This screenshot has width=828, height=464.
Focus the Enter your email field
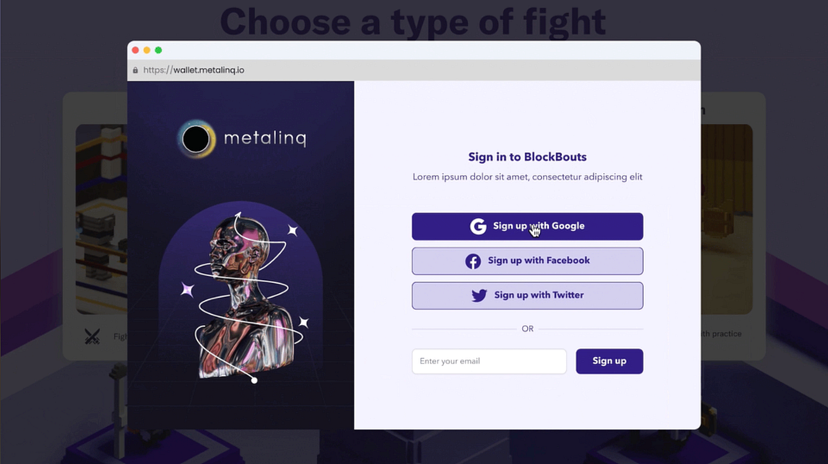pos(489,361)
